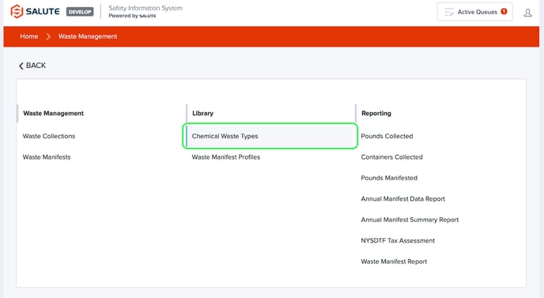Open the Containers Collected report
544x298 pixels.
tap(391, 157)
